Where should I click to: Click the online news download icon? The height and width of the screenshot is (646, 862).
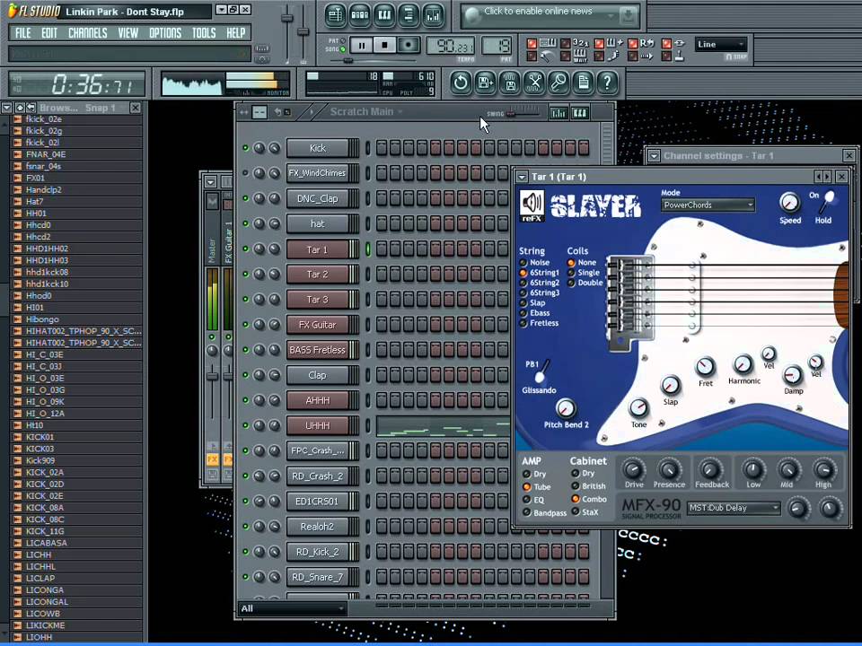[x=628, y=16]
